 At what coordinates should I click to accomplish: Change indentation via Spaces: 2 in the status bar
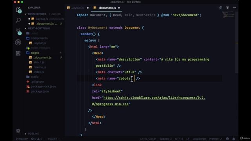click(166, 139)
